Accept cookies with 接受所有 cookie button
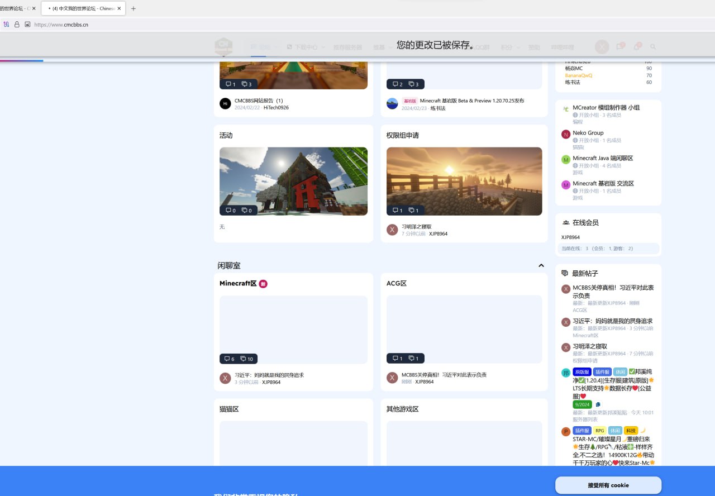The height and width of the screenshot is (496, 715). coord(608,485)
